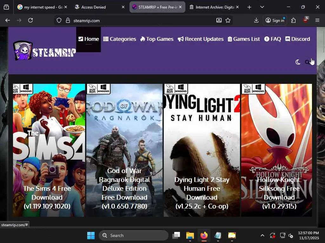Screen dimensions: 325x243
Task: Click the steamrip.com address bar
Action: 143,21
